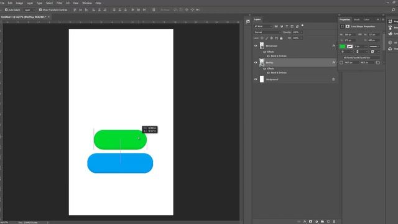
Task: Align bottom edges of layers
Action: [x=86, y=10]
